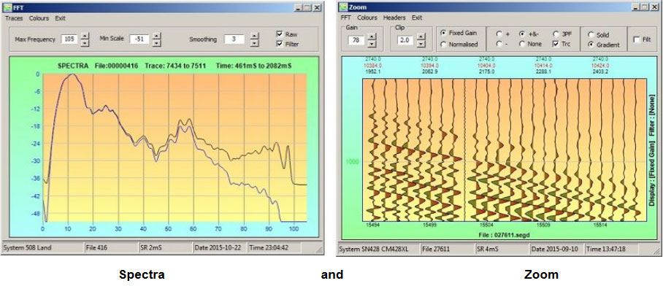Open the FFT menu in Zoom window
This screenshot has width=663, height=286.
346,18
